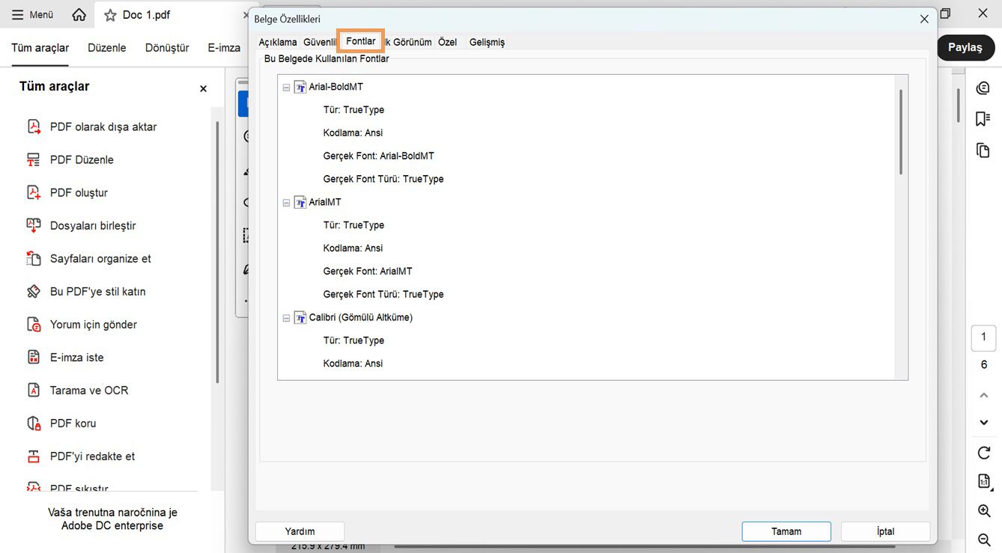
Task: Click the Paylaş button
Action: click(965, 47)
